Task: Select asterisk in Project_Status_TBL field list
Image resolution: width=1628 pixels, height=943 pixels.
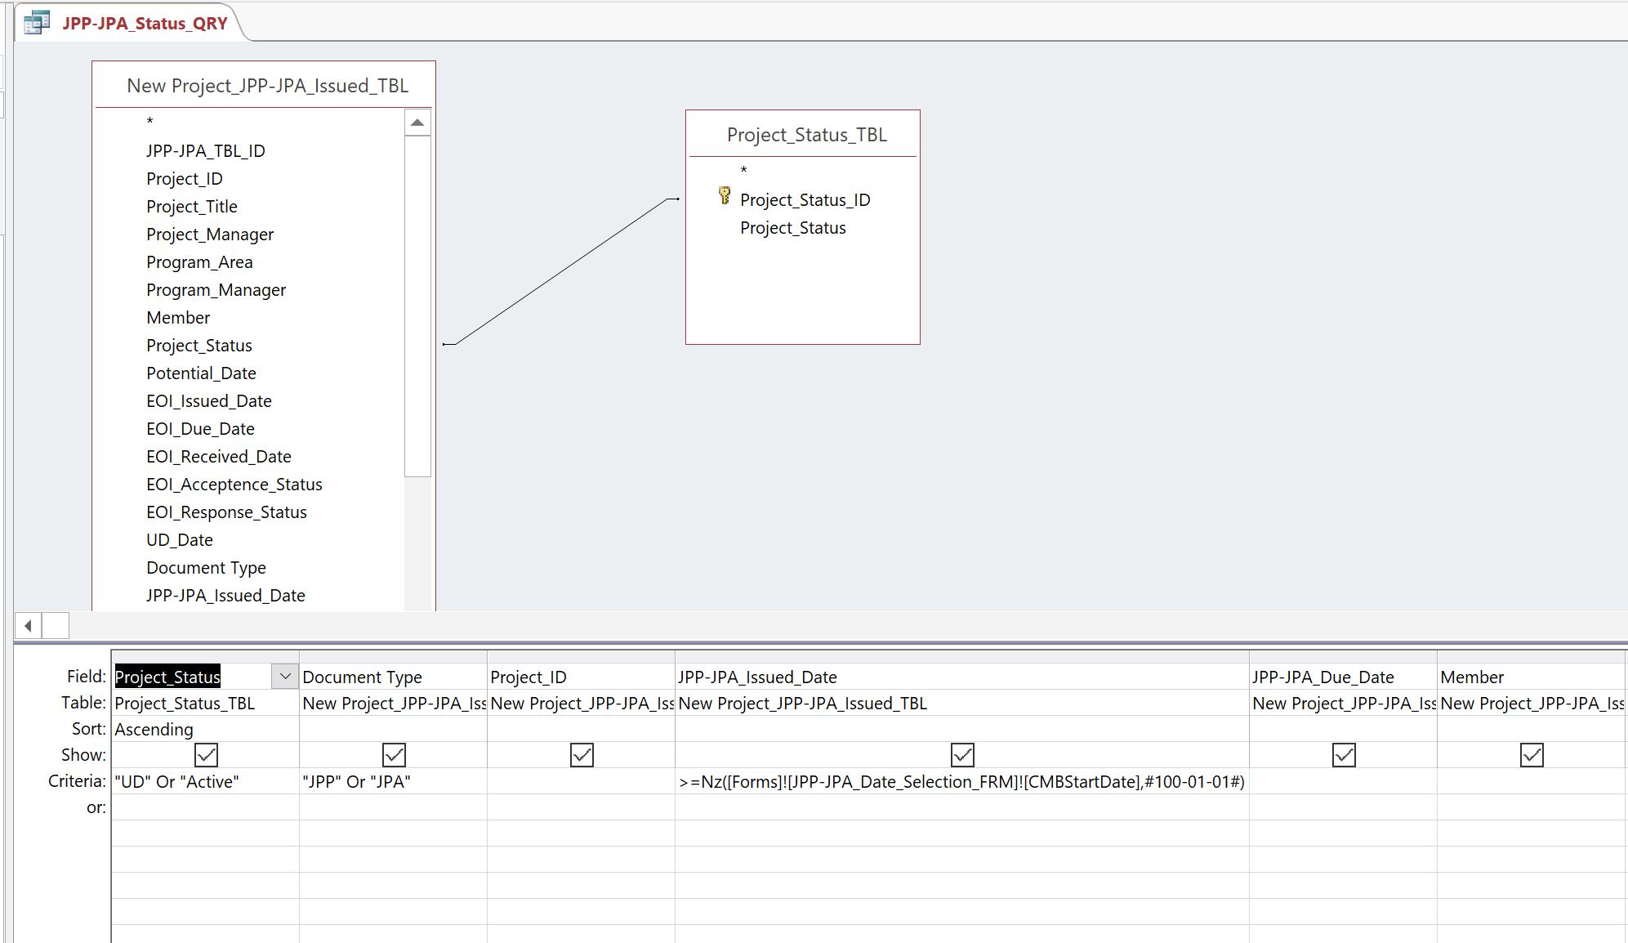Action: 743,170
